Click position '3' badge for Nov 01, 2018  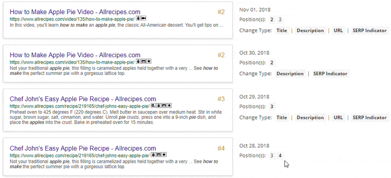pyautogui.click(x=280, y=20)
